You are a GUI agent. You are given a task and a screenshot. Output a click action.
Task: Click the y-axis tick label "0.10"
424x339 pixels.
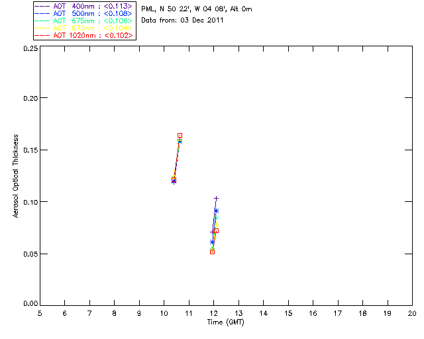tap(30, 202)
